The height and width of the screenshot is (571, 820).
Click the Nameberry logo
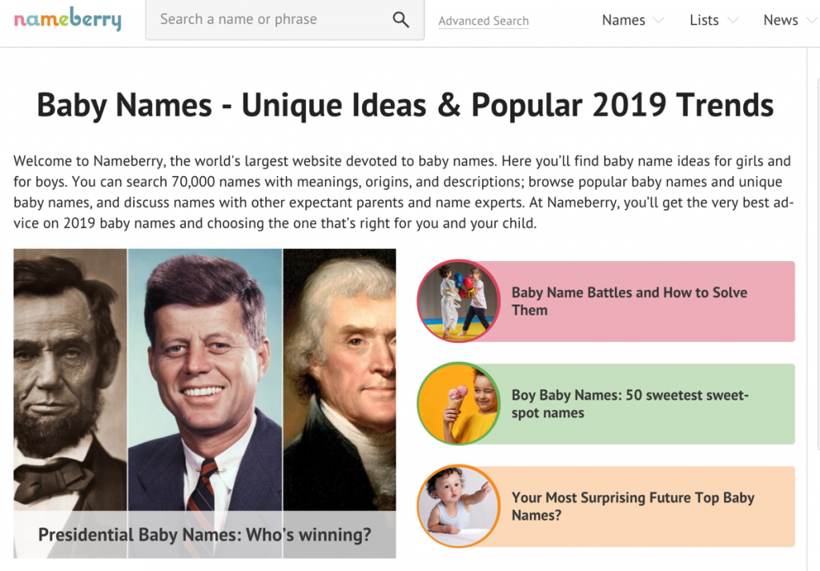67,20
